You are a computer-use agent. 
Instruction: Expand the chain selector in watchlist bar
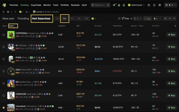21,12
